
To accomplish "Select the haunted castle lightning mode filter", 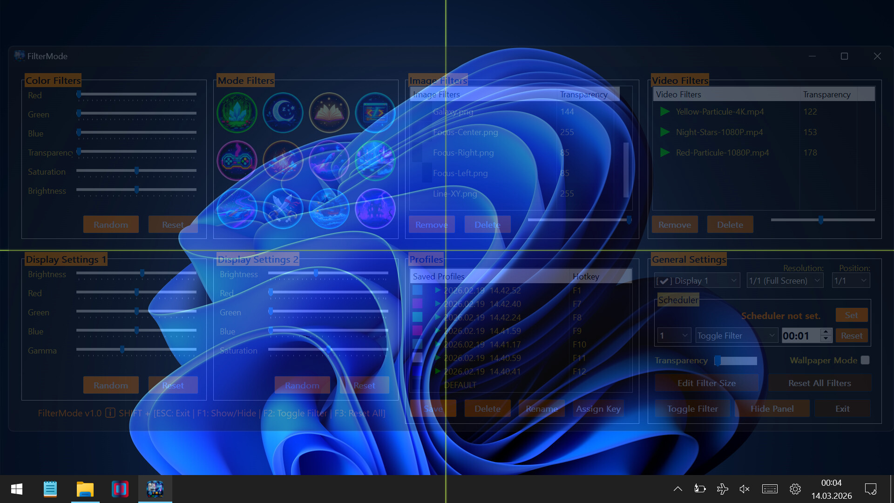I will click(375, 209).
